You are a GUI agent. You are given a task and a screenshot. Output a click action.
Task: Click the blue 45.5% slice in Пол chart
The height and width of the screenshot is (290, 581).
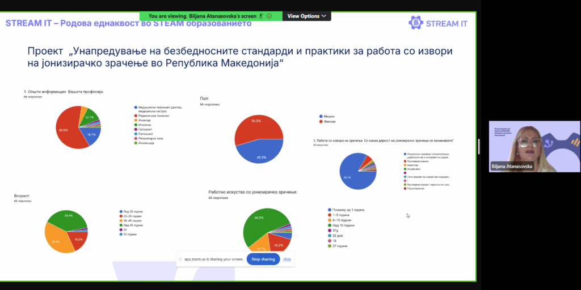262,150
